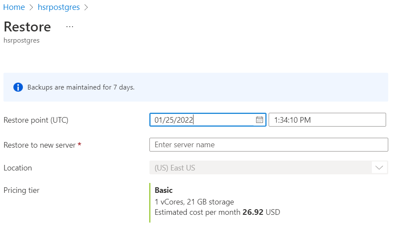393x226 pixels.
Task: Click the Enter server name field
Action: pos(269,145)
